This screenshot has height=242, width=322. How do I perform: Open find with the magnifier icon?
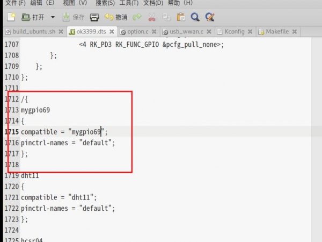195,17
